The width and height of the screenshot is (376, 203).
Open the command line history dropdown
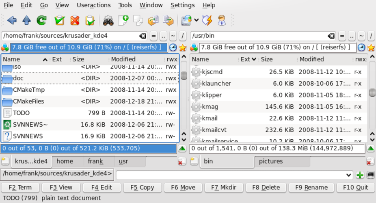349,175
